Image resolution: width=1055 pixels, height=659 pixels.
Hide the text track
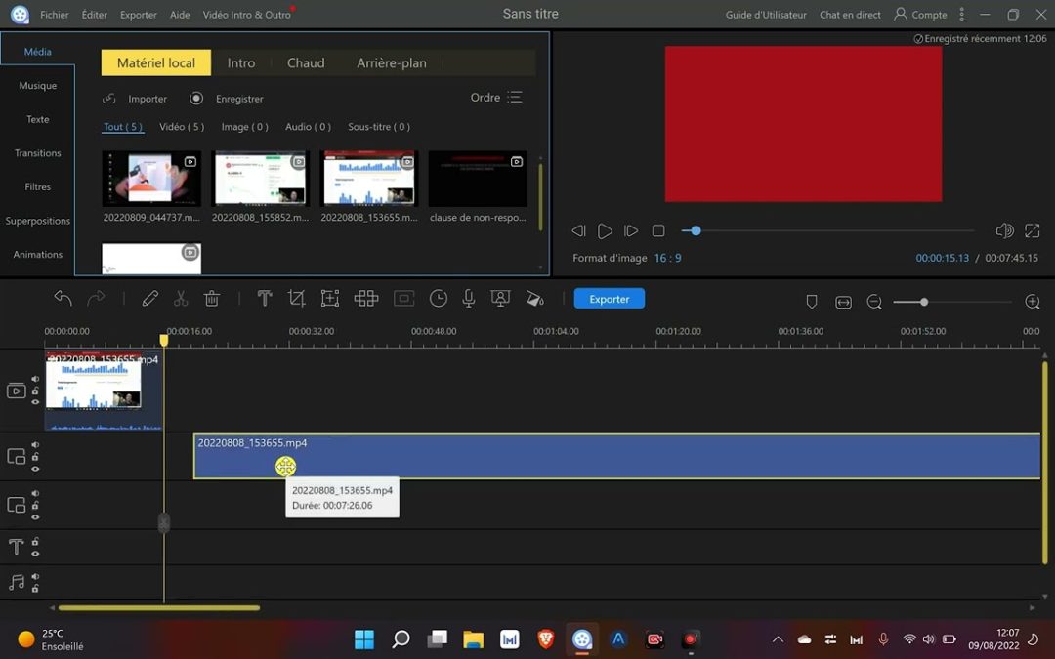click(x=35, y=553)
